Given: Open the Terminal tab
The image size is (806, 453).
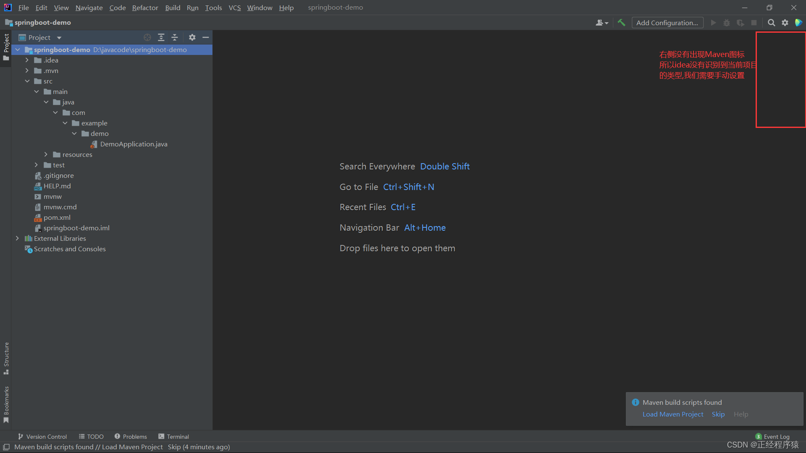Looking at the screenshot, I should [x=173, y=437].
